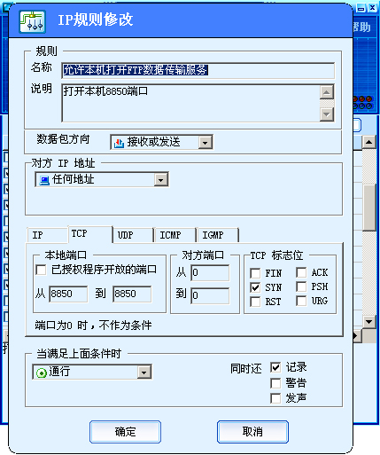Click the background list scroll-down arrow
Image resolution: width=380 pixels, height=455 pixels.
coord(368,321)
